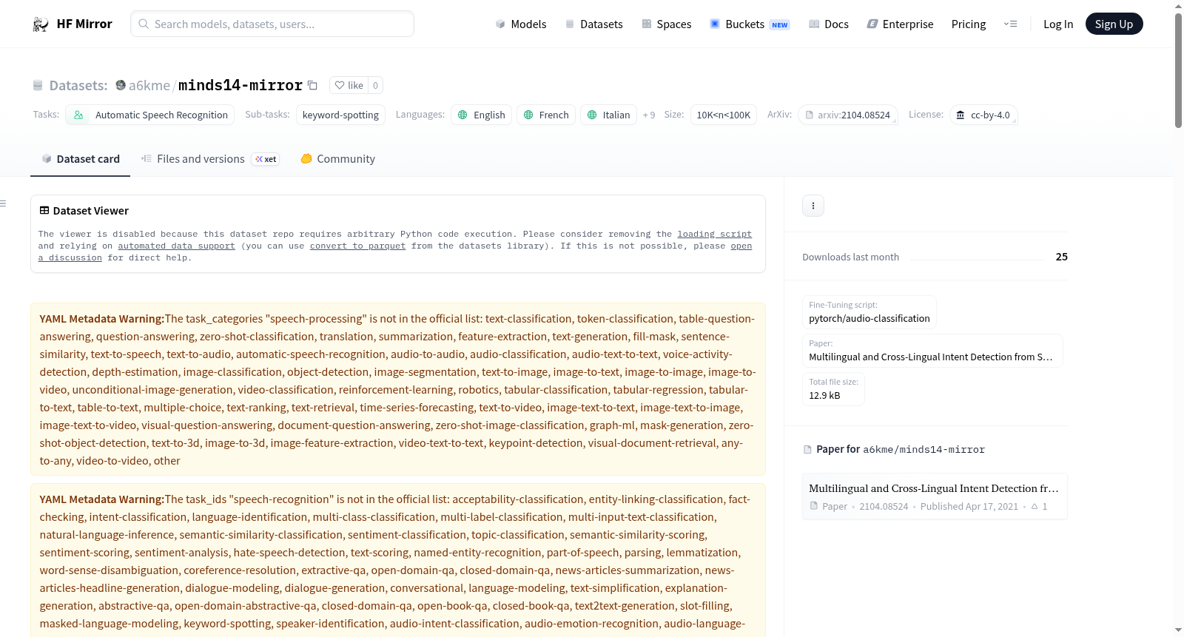The height and width of the screenshot is (637, 1184).
Task: Click the cc-by-4.0 license tag
Action: pos(983,115)
